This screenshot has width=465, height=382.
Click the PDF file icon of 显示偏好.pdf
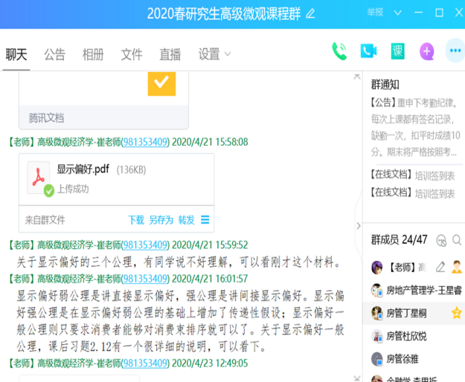point(39,178)
